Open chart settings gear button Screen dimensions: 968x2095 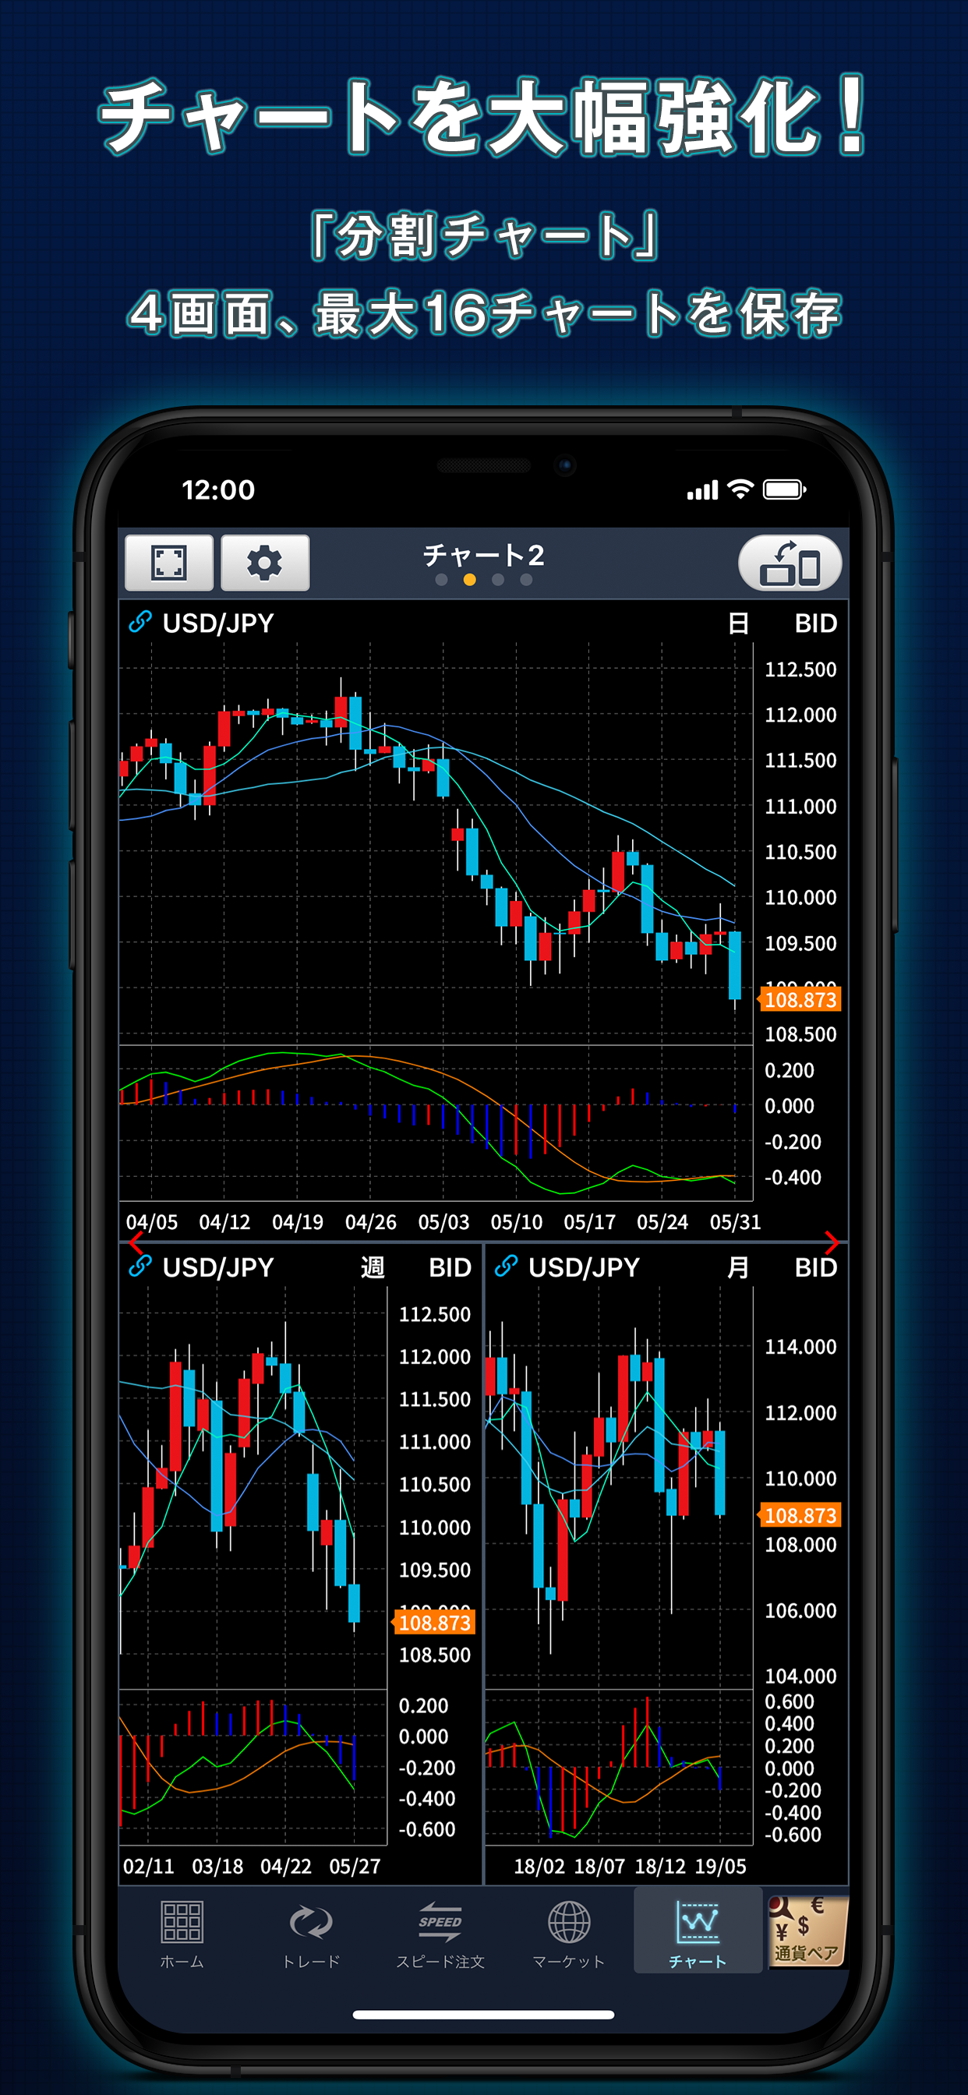[x=265, y=562]
